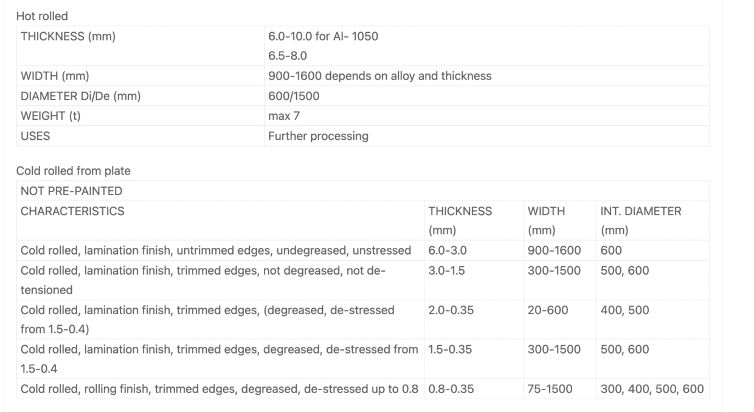Click the "20-600" width cell
The image size is (754, 412).
tap(548, 310)
